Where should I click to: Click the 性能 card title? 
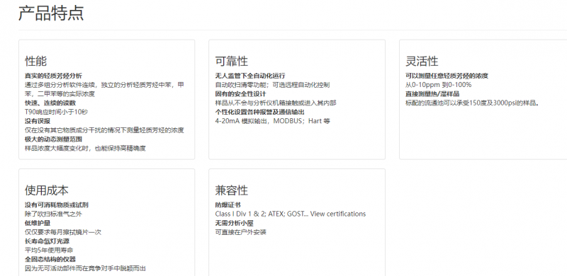click(x=36, y=61)
